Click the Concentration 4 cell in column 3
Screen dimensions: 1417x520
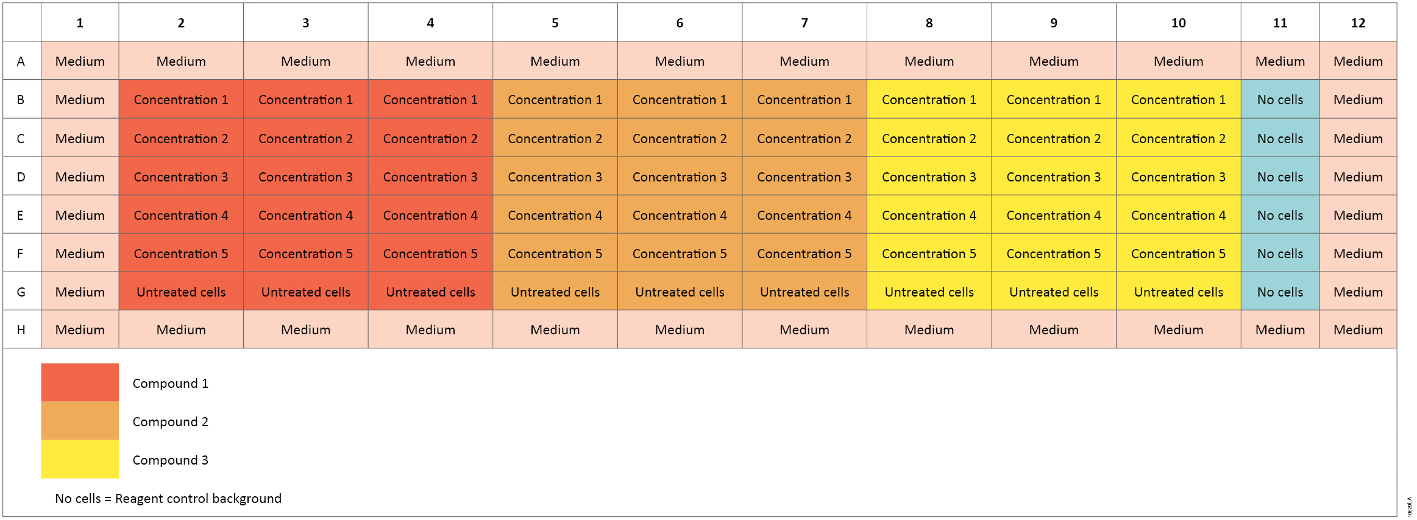tap(305, 215)
